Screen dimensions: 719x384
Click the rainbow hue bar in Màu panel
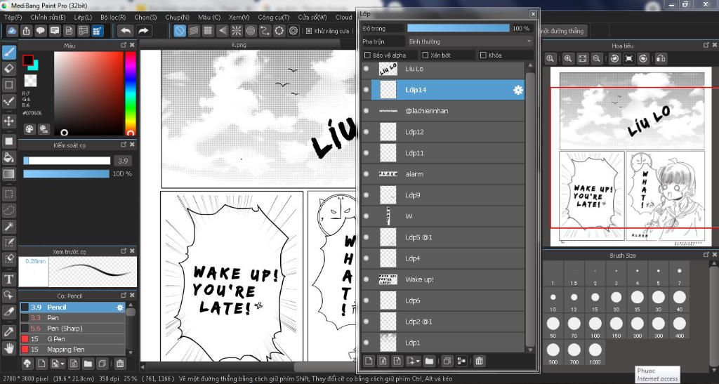131,93
